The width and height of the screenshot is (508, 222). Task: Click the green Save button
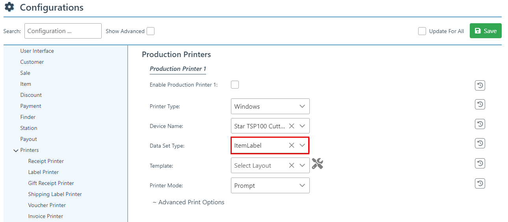pyautogui.click(x=485, y=31)
